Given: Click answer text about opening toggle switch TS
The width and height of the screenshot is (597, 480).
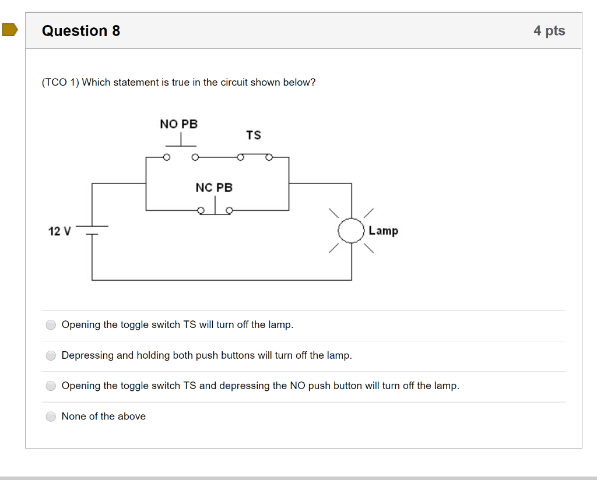Looking at the screenshot, I should [x=177, y=324].
